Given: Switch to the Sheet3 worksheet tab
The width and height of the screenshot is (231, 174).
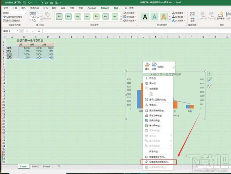Looking at the screenshot, I should point(46,167).
